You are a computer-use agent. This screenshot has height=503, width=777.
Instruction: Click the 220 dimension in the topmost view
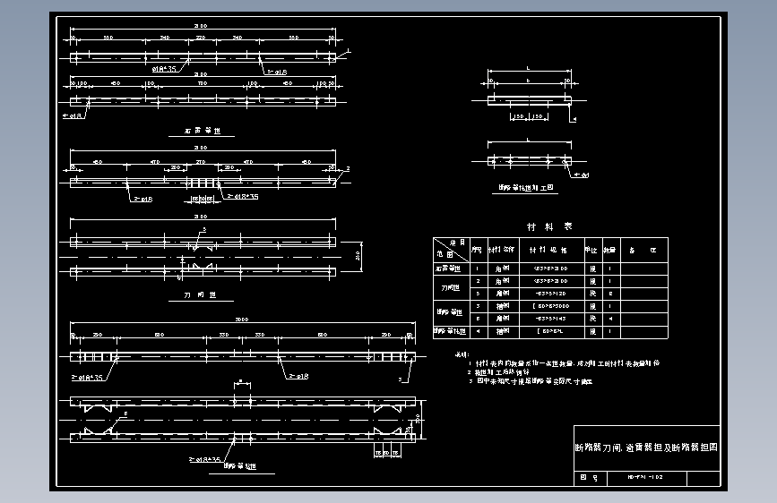coord(200,38)
